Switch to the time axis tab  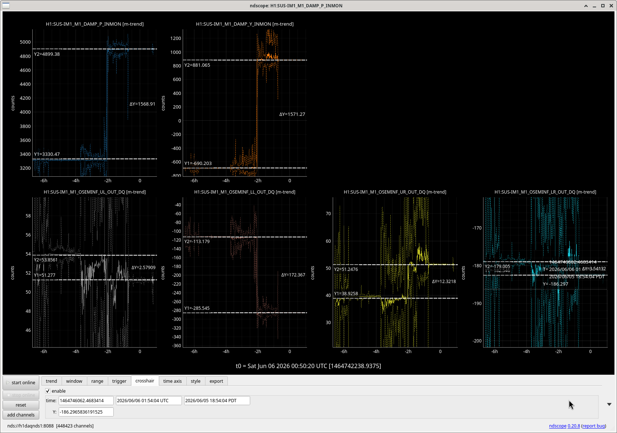172,381
